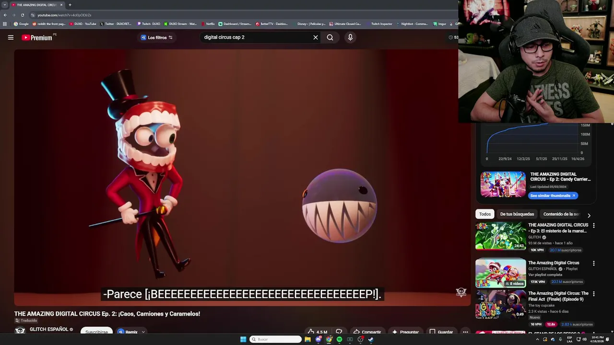Click the views chart line graph
This screenshot has width=614, height=345.
click(x=532, y=138)
